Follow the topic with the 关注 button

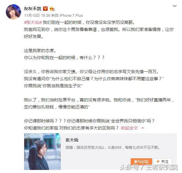click(162, 162)
